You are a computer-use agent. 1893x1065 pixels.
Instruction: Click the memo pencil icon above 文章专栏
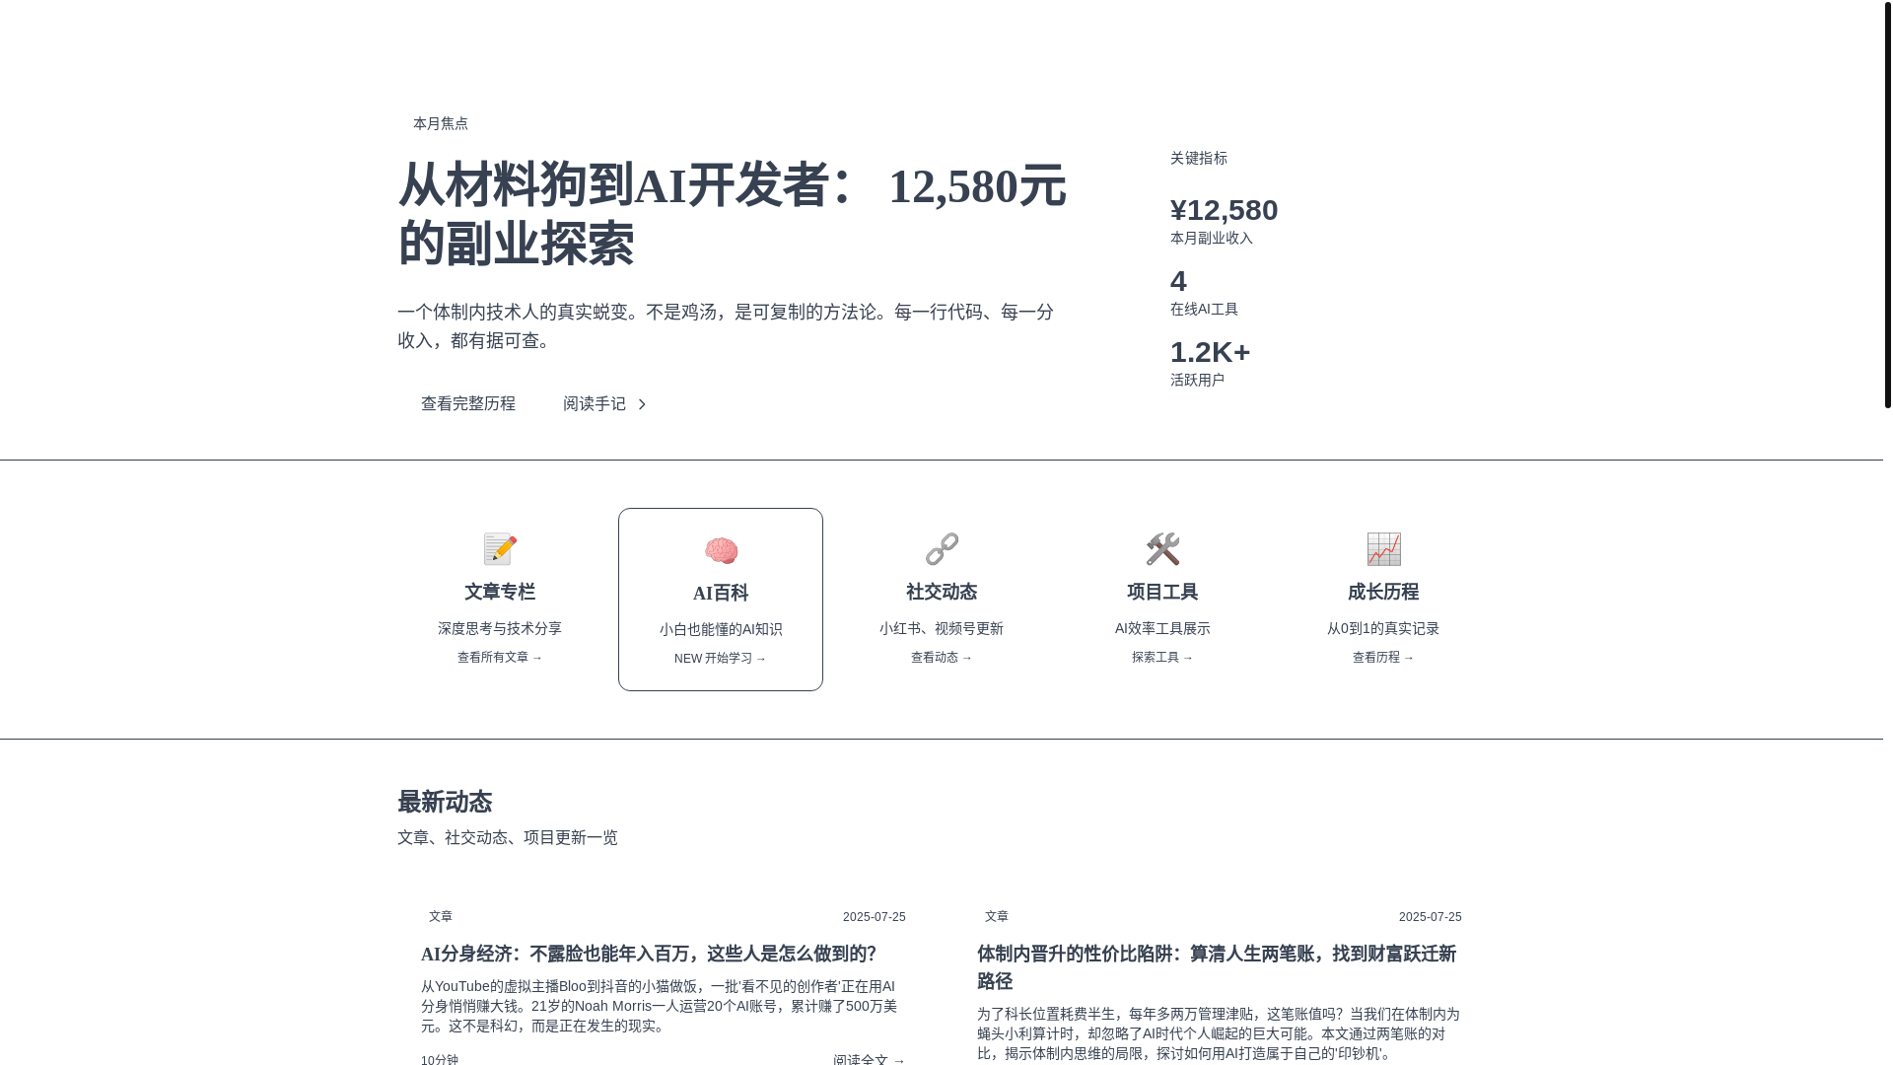coord(500,549)
